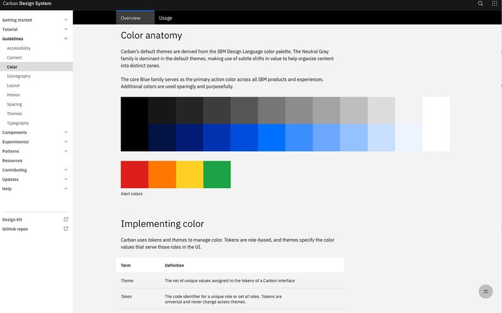Open Content guideline in the sidebar

tap(14, 58)
